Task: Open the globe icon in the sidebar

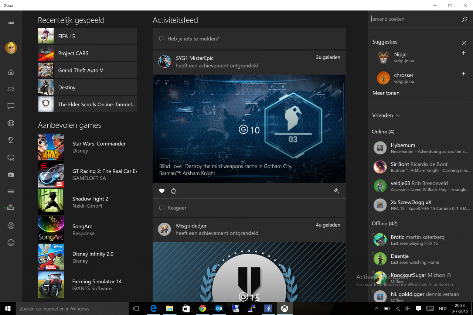Action: (x=11, y=123)
